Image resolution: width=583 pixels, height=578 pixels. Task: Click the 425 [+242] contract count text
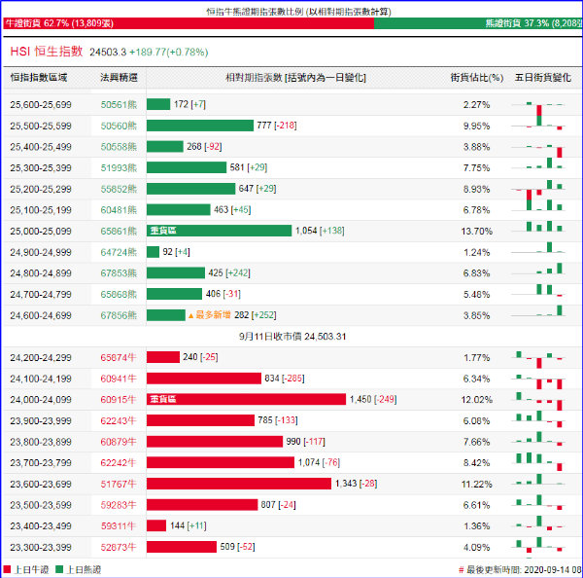[229, 273]
